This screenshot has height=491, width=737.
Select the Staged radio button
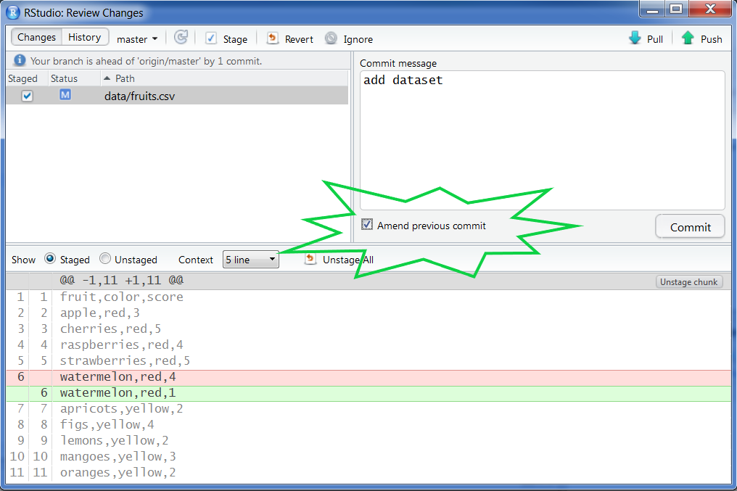tap(50, 259)
